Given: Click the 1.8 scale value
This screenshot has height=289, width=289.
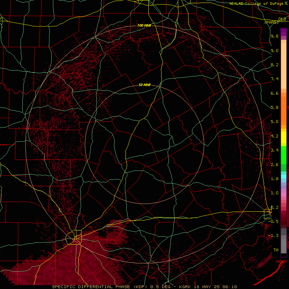Looking at the screenshot, I should point(275,179).
